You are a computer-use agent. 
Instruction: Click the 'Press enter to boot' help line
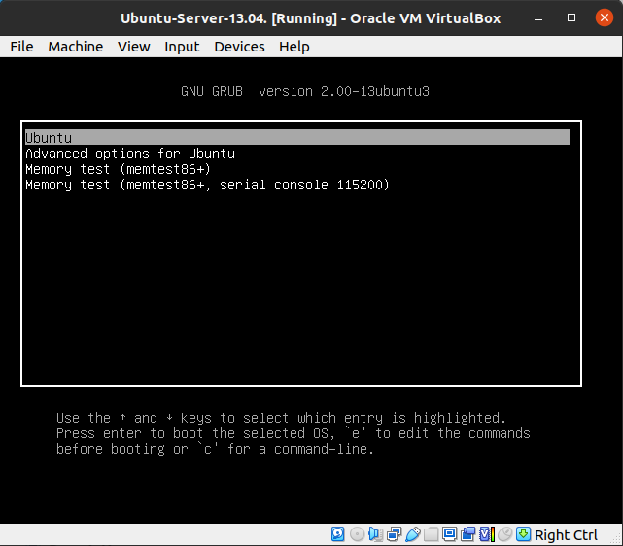[294, 433]
